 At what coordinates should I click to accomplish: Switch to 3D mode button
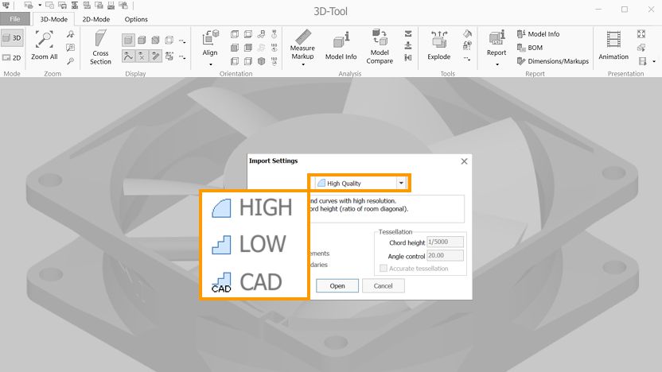pyautogui.click(x=12, y=37)
